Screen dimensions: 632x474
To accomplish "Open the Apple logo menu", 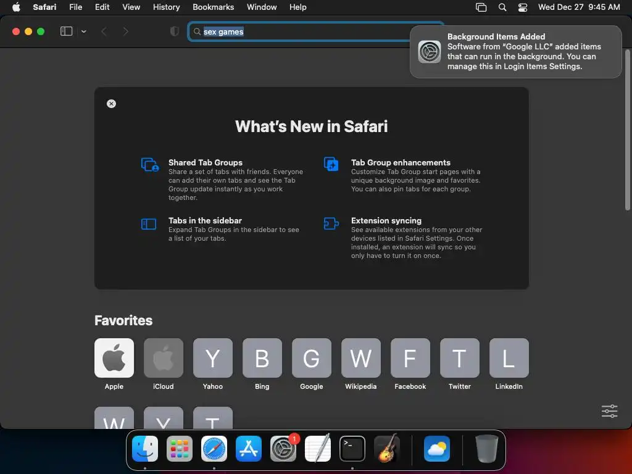I will pos(16,7).
